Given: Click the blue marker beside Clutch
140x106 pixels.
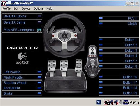Looking at the screenshot, I should click(x=101, y=23).
